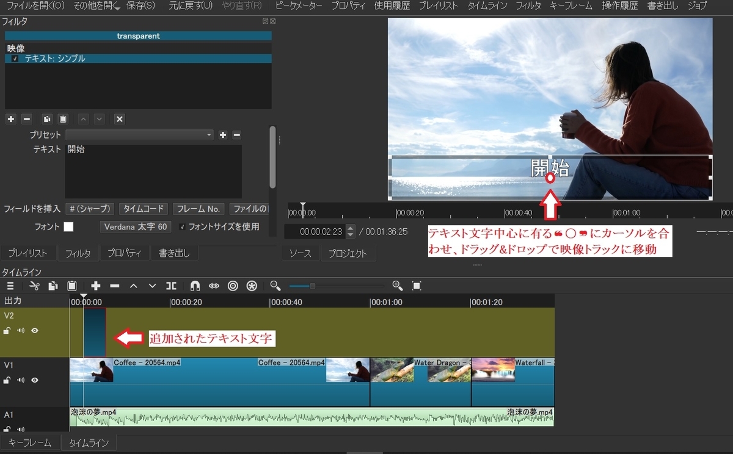
Task: Toggle the ripple target icon
Action: coord(233,286)
